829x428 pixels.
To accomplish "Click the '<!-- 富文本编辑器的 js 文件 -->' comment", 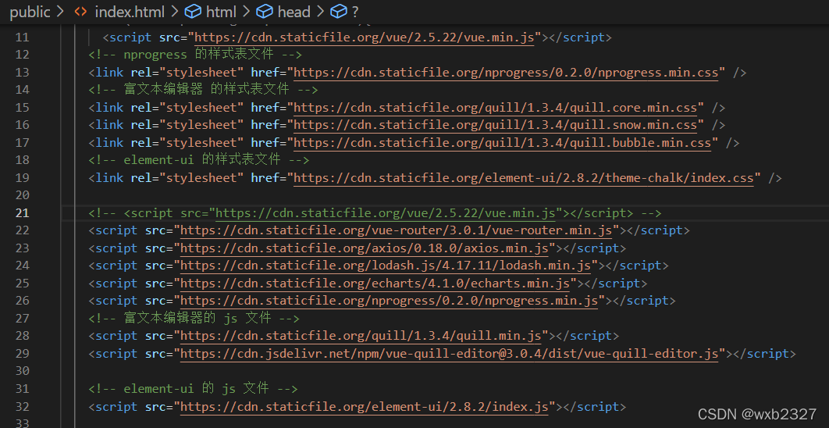I will (194, 318).
